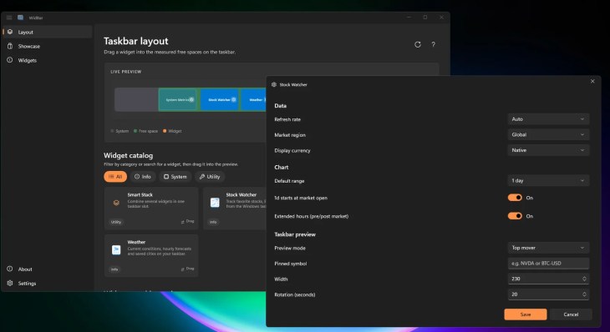Click the Rotation (seconds) number field
The image size is (610, 332).
(x=548, y=294)
